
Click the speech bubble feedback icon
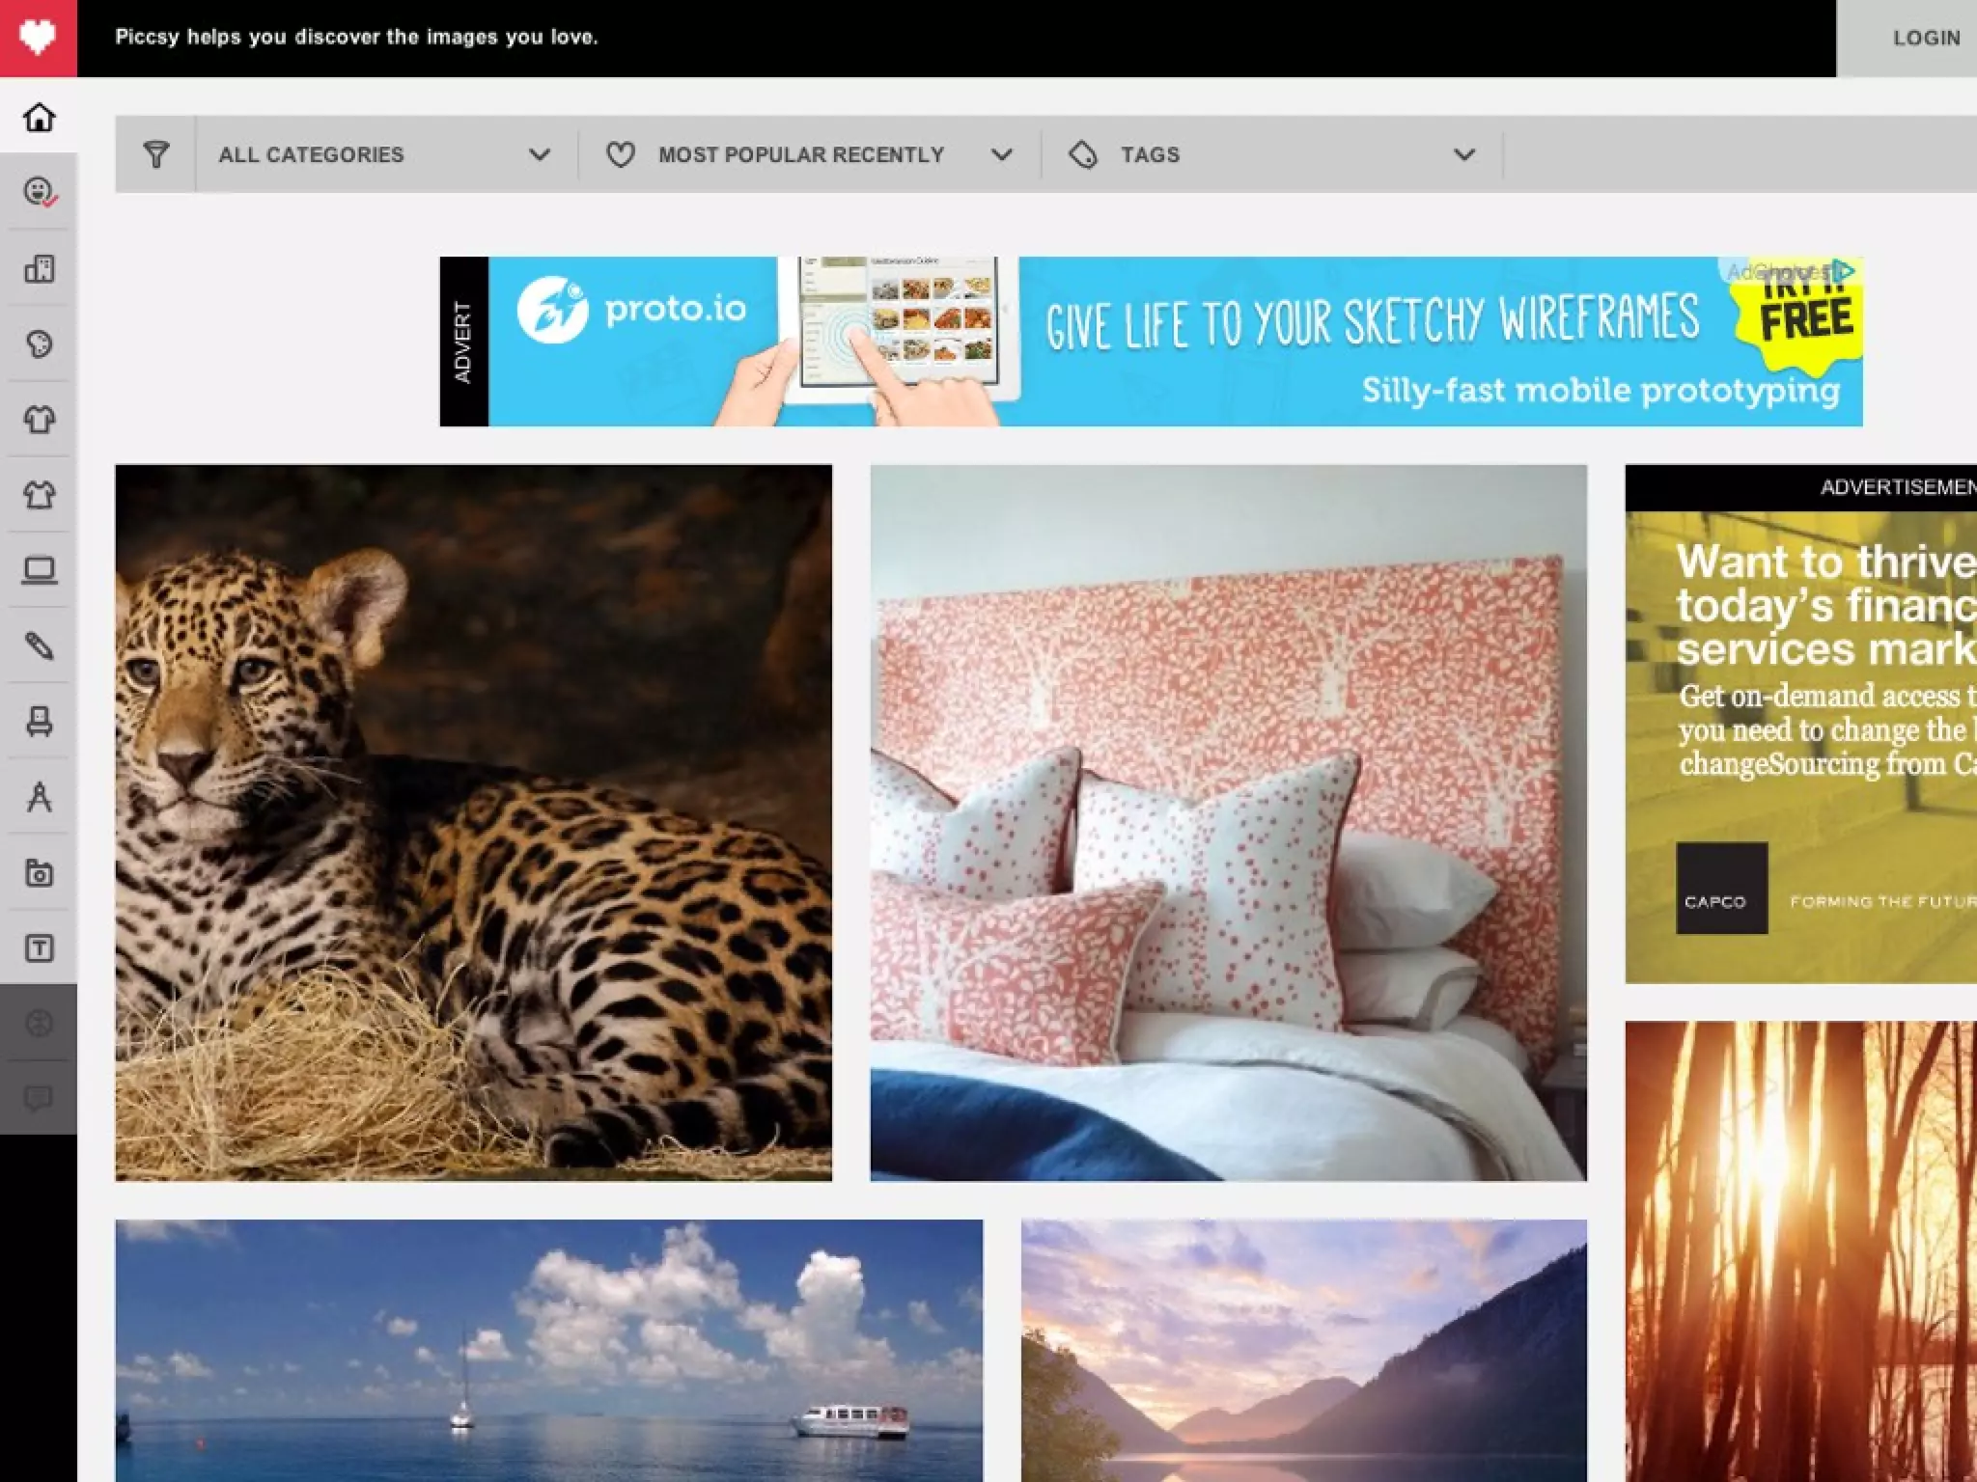click(39, 1098)
